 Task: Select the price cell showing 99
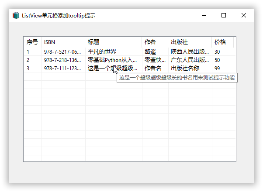coord(217,69)
